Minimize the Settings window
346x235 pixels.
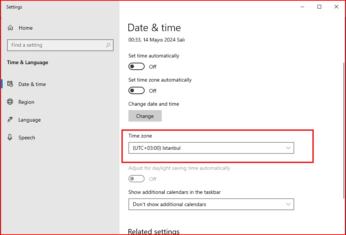pos(302,7)
